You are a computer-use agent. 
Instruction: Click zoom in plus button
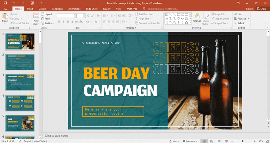click(255, 141)
